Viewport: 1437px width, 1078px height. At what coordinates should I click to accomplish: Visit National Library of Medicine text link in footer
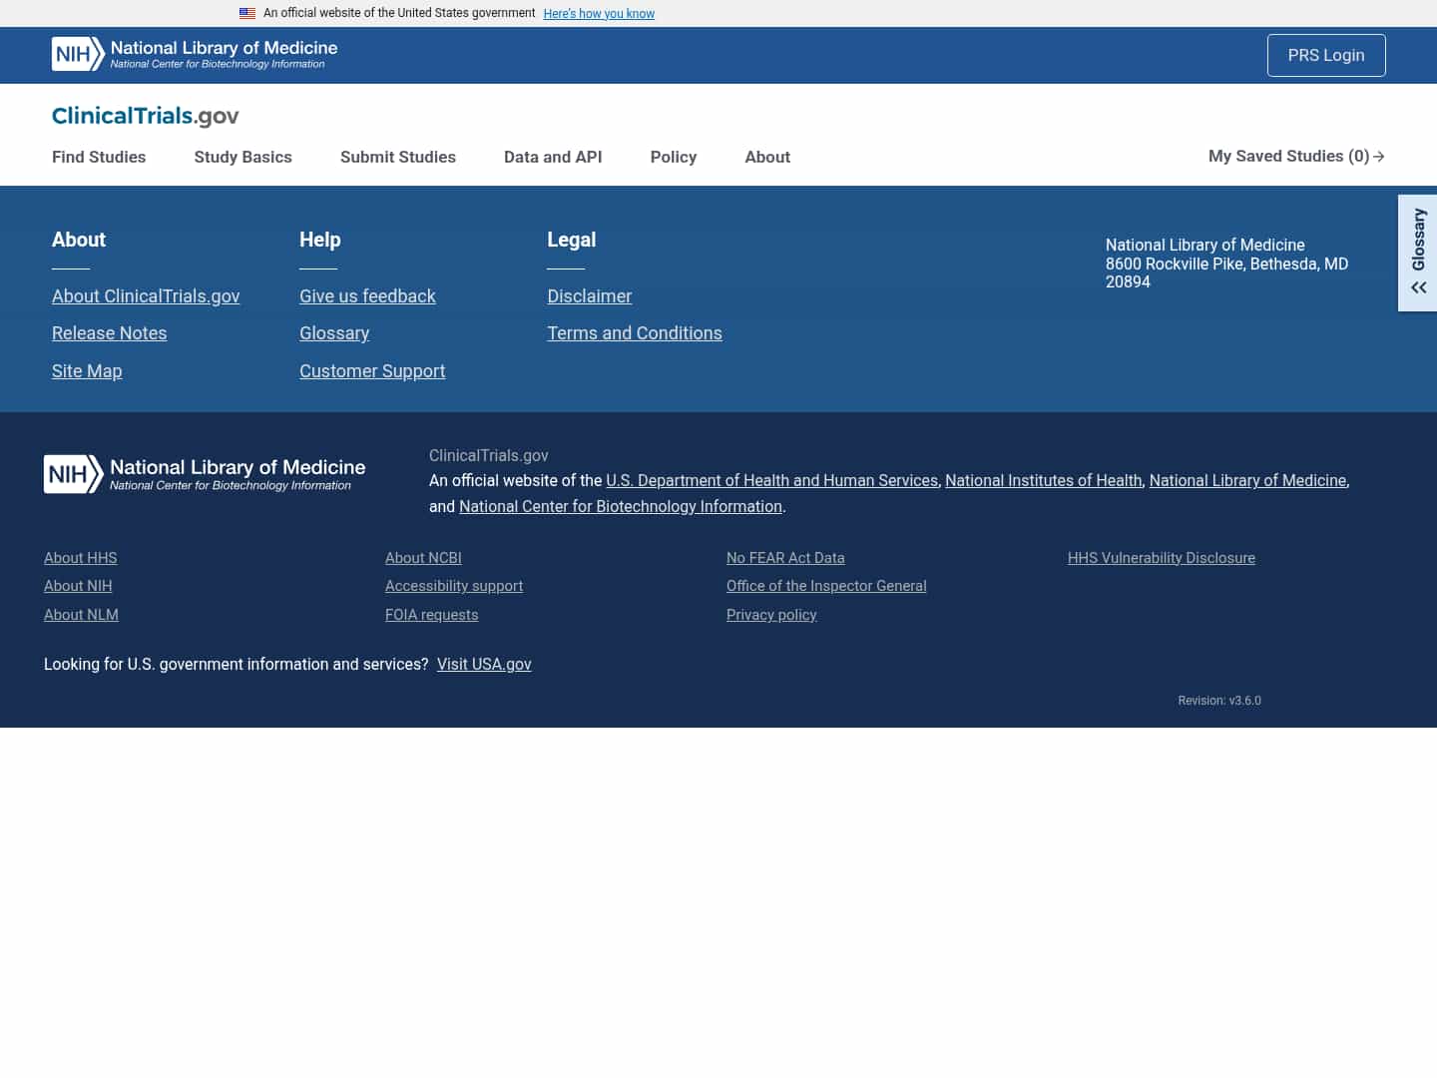[1248, 480]
